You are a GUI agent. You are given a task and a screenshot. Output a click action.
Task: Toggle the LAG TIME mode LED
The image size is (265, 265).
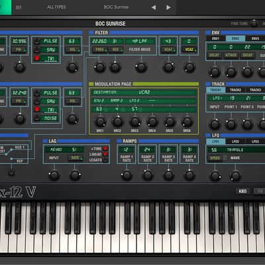[105, 148]
